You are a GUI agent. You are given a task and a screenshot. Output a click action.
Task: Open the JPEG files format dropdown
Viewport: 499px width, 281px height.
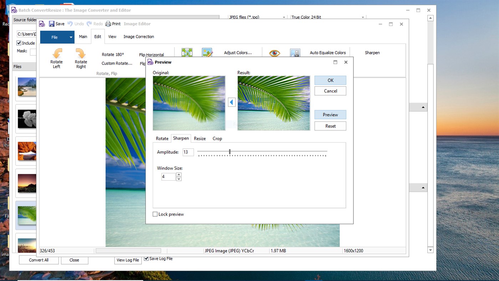pyautogui.click(x=284, y=17)
